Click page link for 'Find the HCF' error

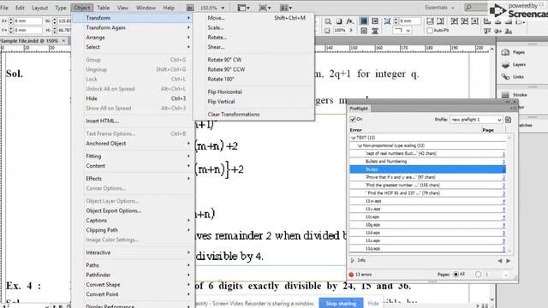[x=503, y=193]
